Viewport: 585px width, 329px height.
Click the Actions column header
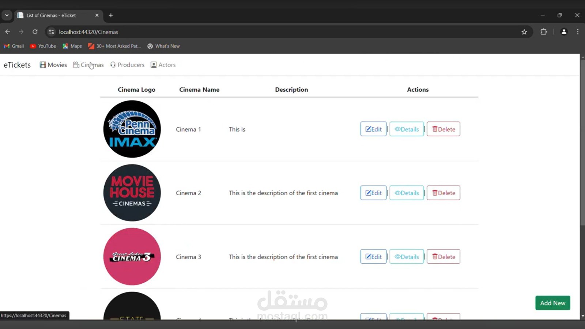pos(418,90)
